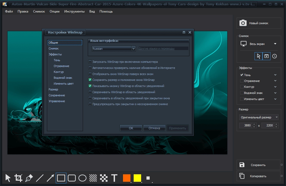
Task: Enable showing WinSnap window on top
Action: (x=90, y=74)
